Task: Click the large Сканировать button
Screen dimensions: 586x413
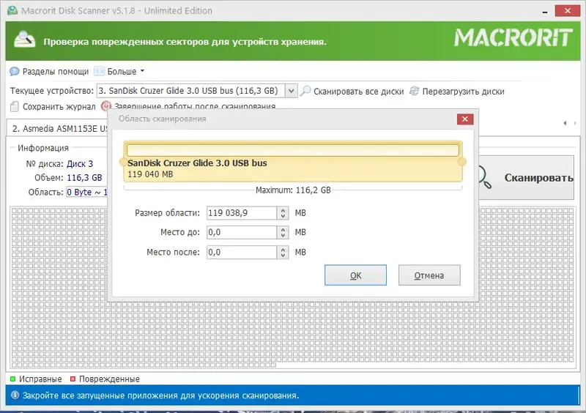Action: click(x=526, y=177)
